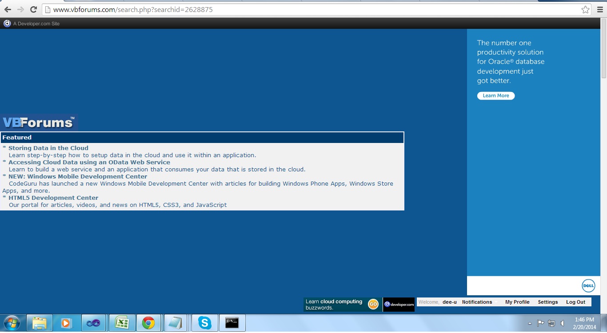Open the Windows Start menu
607x333 pixels.
click(x=12, y=323)
